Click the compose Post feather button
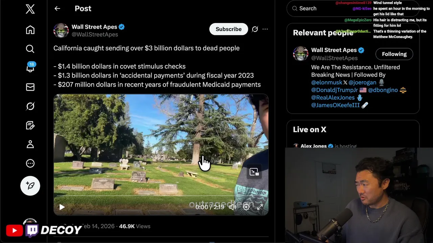The height and width of the screenshot is (243, 433). [x=30, y=186]
